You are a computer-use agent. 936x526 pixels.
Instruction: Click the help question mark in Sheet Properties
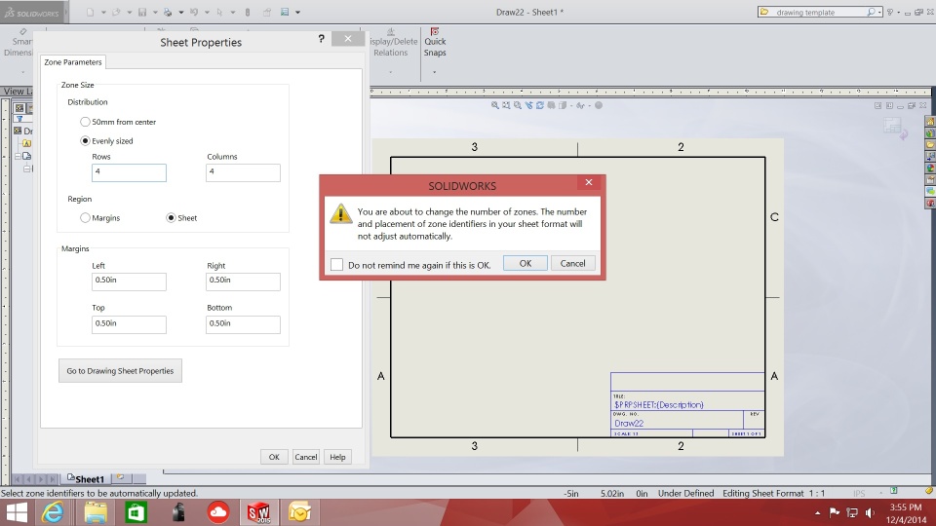click(321, 39)
